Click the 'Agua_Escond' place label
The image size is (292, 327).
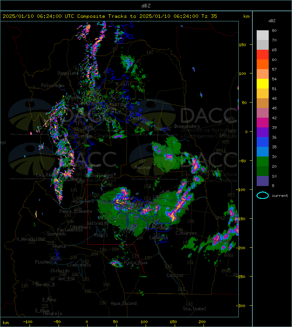(123, 303)
